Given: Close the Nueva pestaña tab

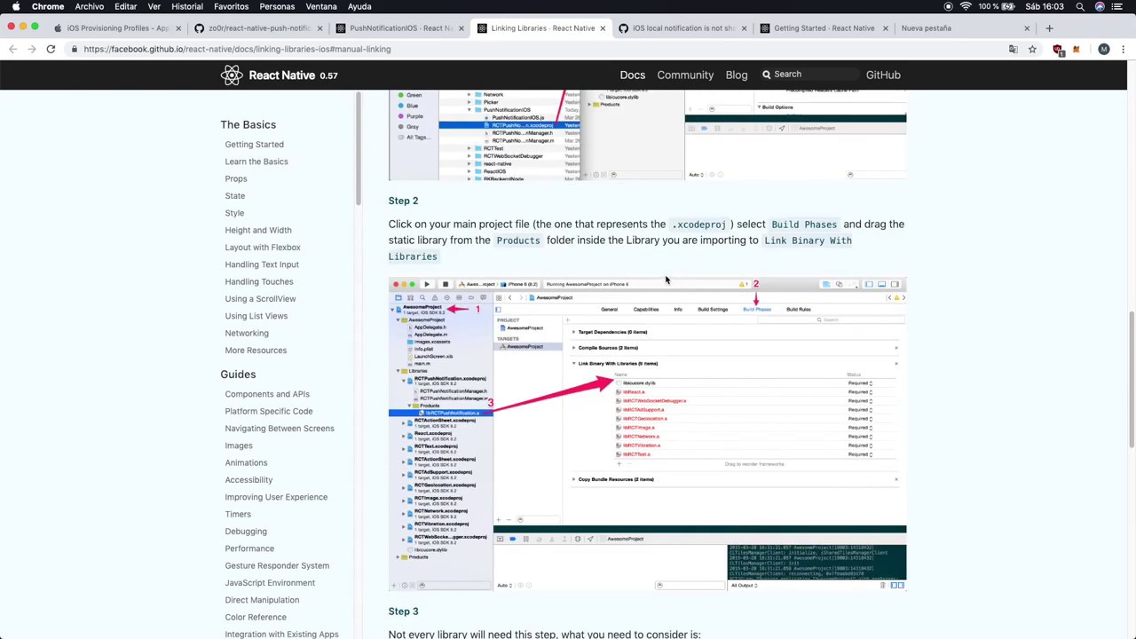Looking at the screenshot, I should point(1027,28).
